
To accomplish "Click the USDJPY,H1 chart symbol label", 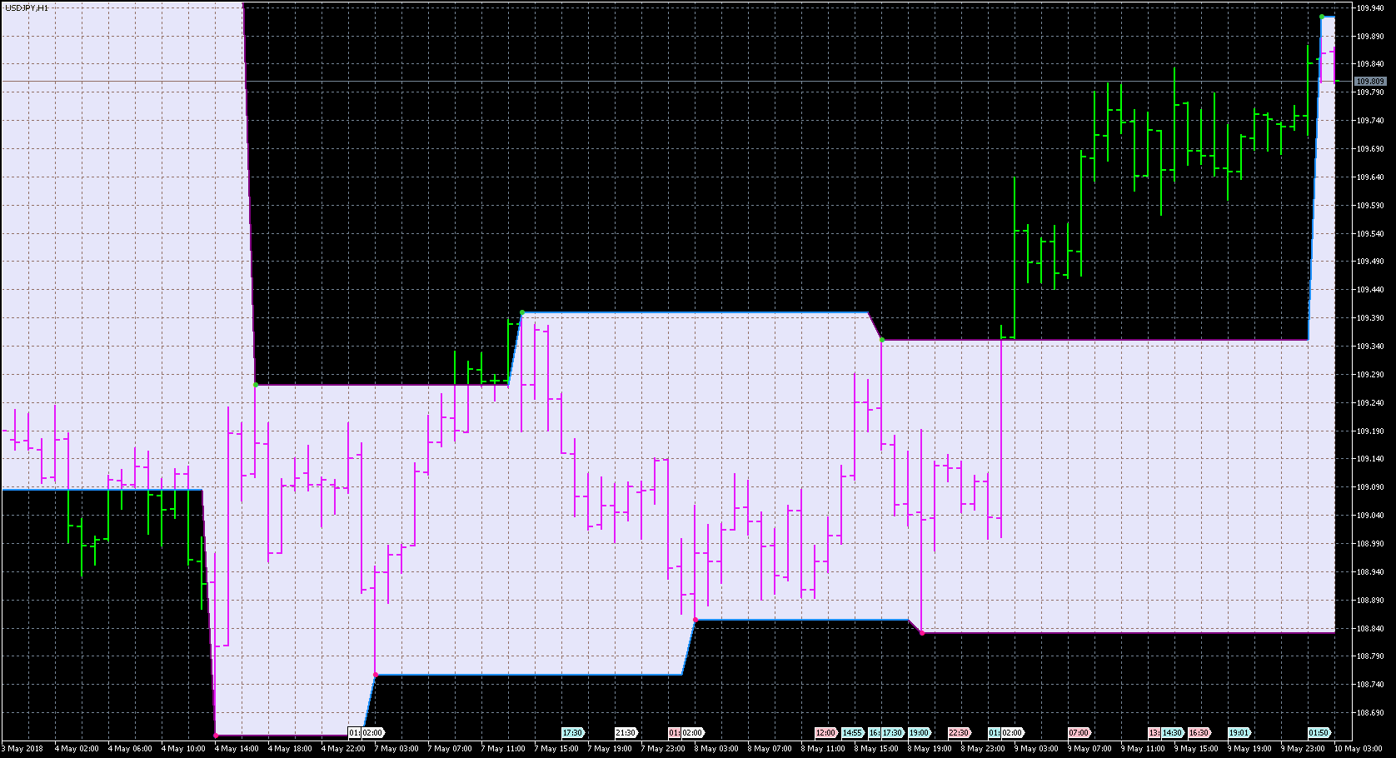I will [27, 7].
